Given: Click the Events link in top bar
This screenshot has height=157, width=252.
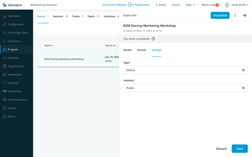Looking at the screenshot, I should pos(176,5).
